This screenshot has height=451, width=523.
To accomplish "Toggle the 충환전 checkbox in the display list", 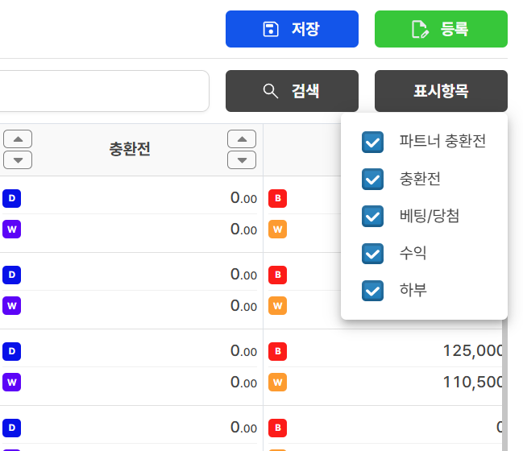I will tap(372, 179).
